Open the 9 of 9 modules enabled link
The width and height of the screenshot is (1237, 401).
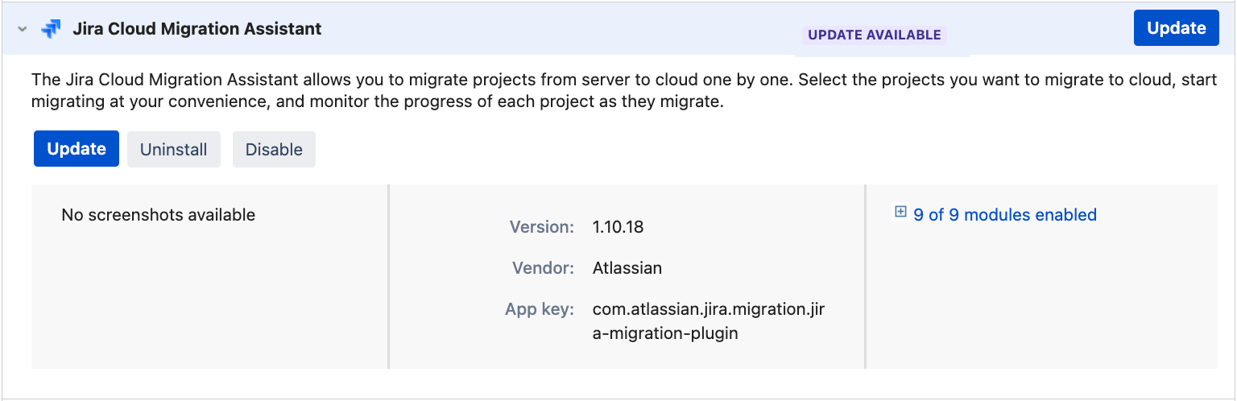coord(1005,215)
